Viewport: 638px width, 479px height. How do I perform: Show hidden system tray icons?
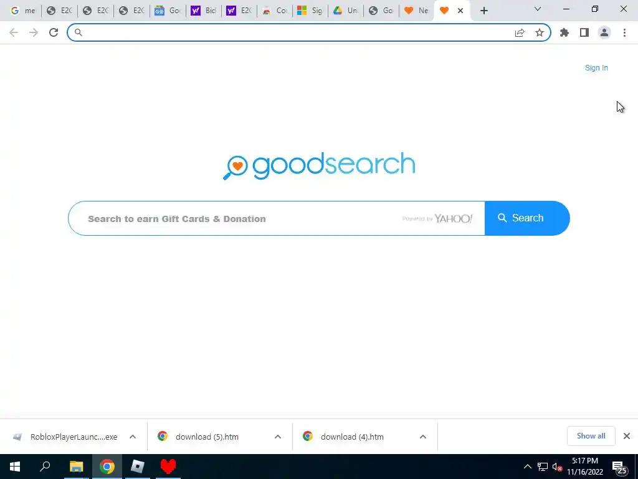527,467
